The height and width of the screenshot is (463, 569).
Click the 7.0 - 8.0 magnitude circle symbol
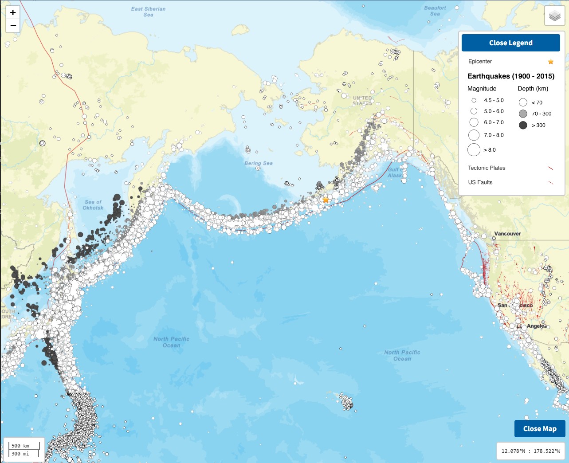tap(474, 135)
